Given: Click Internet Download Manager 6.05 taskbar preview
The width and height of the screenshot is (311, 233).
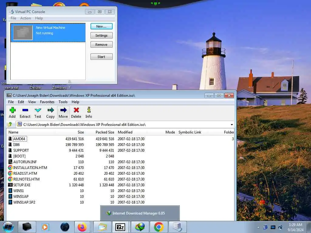Looking at the screenshot, I should 140,213.
